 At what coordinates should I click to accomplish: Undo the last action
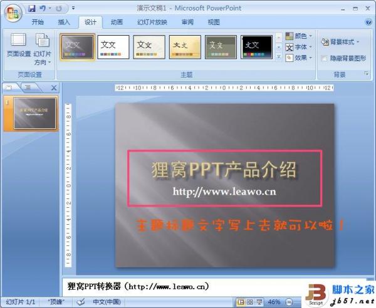(x=43, y=8)
